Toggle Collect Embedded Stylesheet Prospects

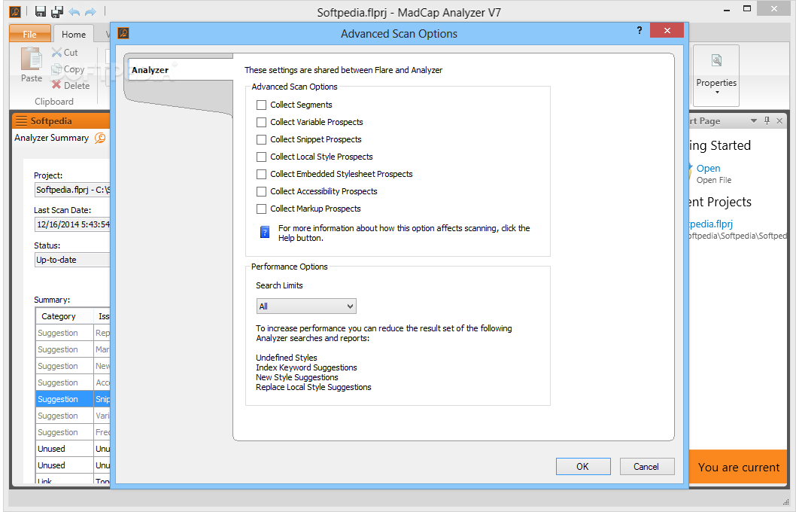point(261,174)
